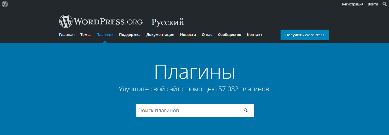Submit plugin search with the magnifier icon

[246, 110]
